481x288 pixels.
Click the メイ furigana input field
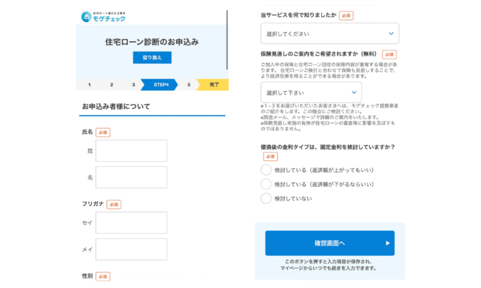[x=131, y=249]
